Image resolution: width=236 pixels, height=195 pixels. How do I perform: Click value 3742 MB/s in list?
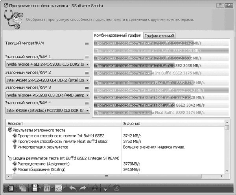coord(132,136)
